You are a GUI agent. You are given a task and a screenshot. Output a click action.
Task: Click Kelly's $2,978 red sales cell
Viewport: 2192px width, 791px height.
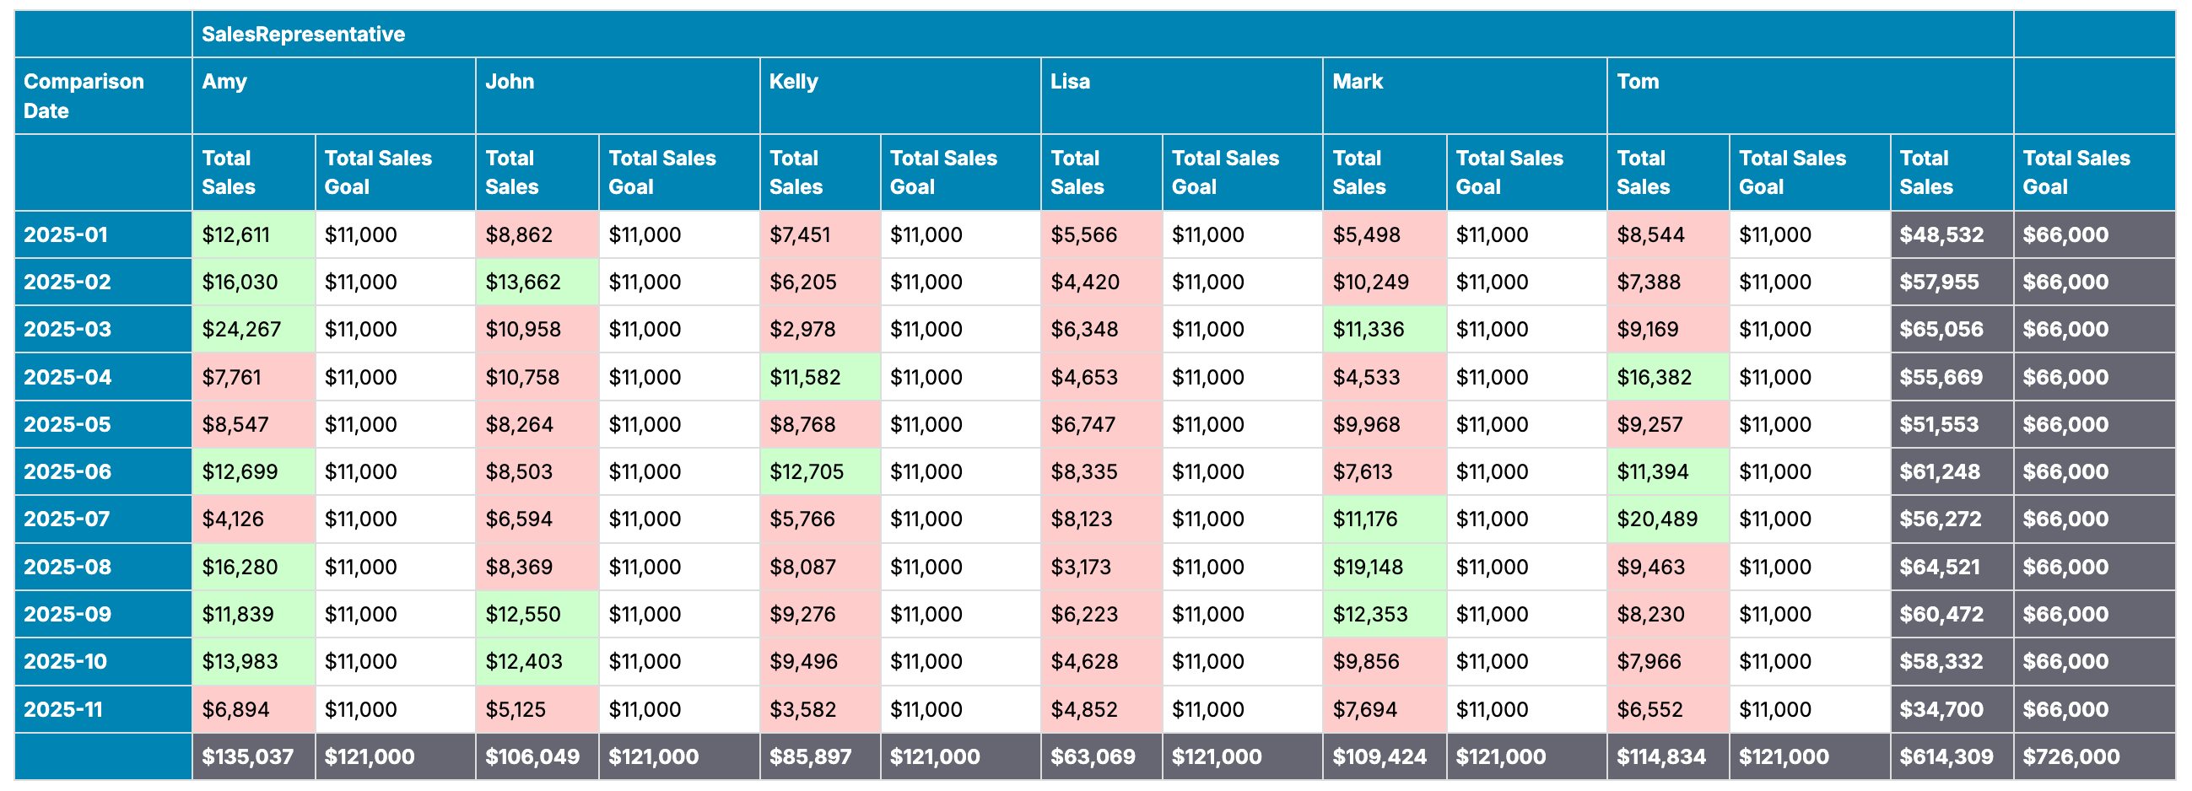click(802, 329)
